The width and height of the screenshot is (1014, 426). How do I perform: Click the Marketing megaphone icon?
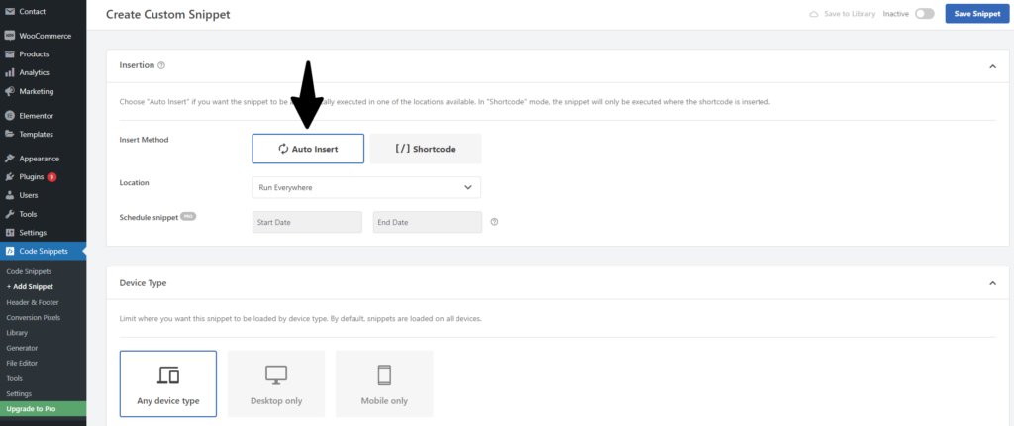point(10,91)
